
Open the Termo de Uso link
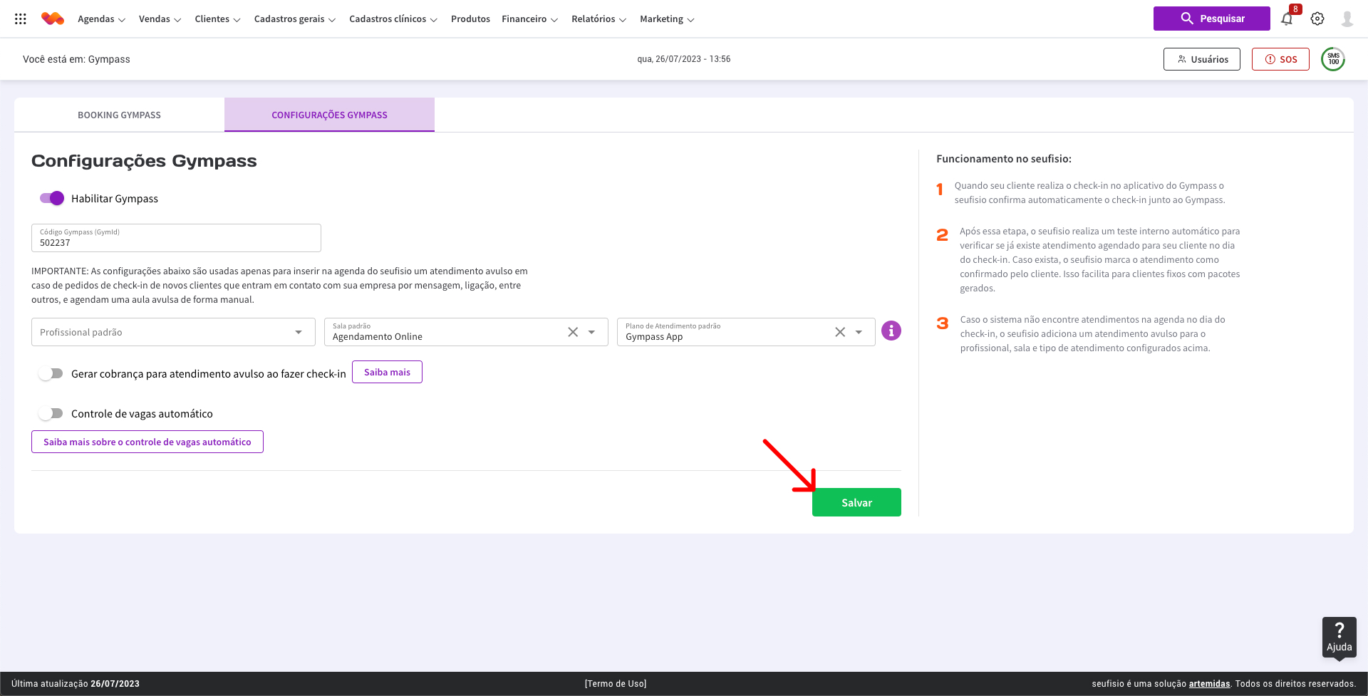[x=616, y=684]
